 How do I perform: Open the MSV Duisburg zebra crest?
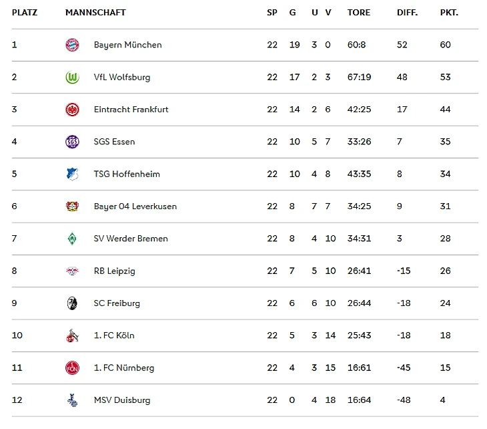[72, 400]
